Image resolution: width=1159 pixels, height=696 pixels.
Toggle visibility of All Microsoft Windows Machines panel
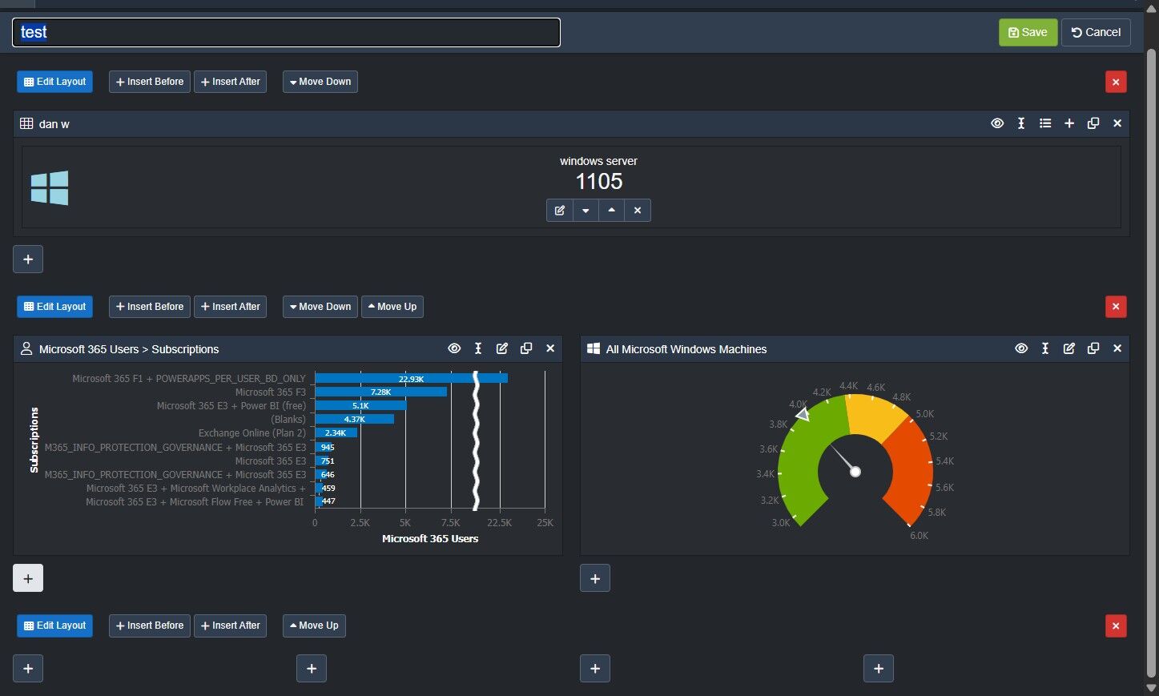(1020, 348)
